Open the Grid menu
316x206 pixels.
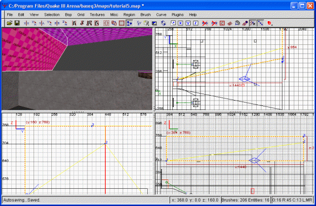80,15
